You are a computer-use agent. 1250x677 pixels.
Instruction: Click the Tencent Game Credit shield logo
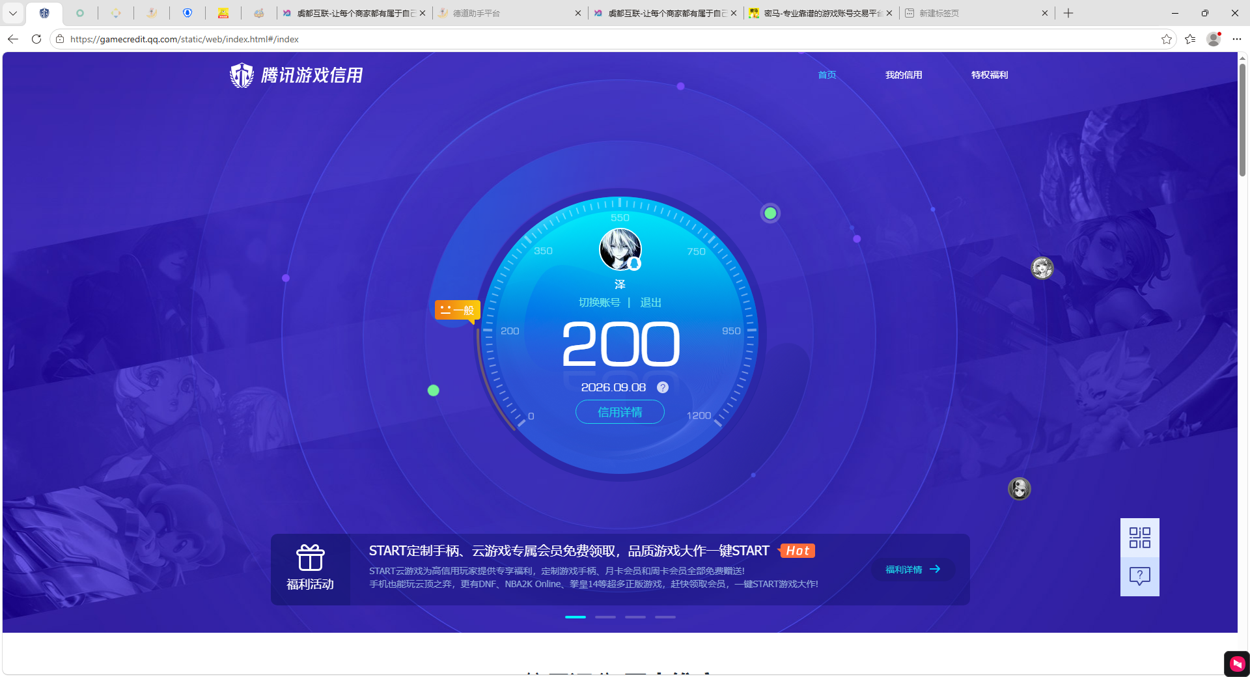pos(242,76)
